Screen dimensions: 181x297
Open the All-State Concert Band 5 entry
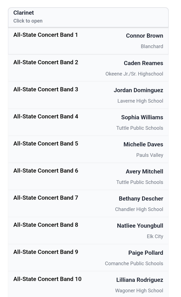45,143
